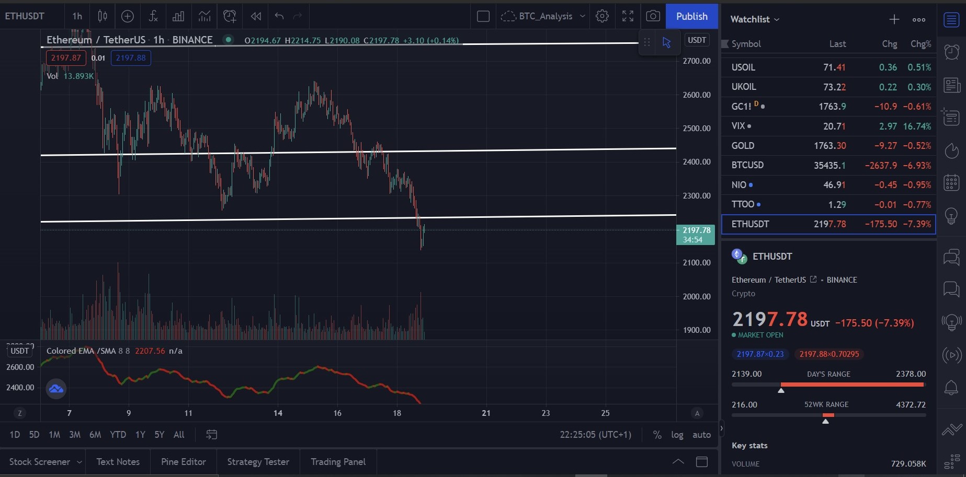The width and height of the screenshot is (966, 477).
Task: Select the arrow cursor tool
Action: tap(666, 42)
